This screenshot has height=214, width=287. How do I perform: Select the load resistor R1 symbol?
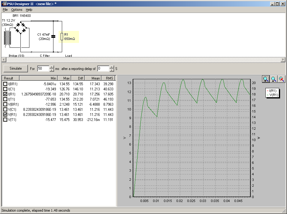tap(62, 37)
